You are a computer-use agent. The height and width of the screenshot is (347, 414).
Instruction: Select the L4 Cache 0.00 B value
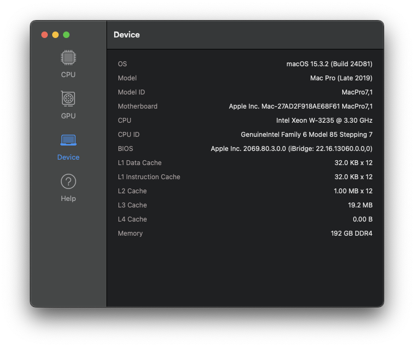(362, 219)
